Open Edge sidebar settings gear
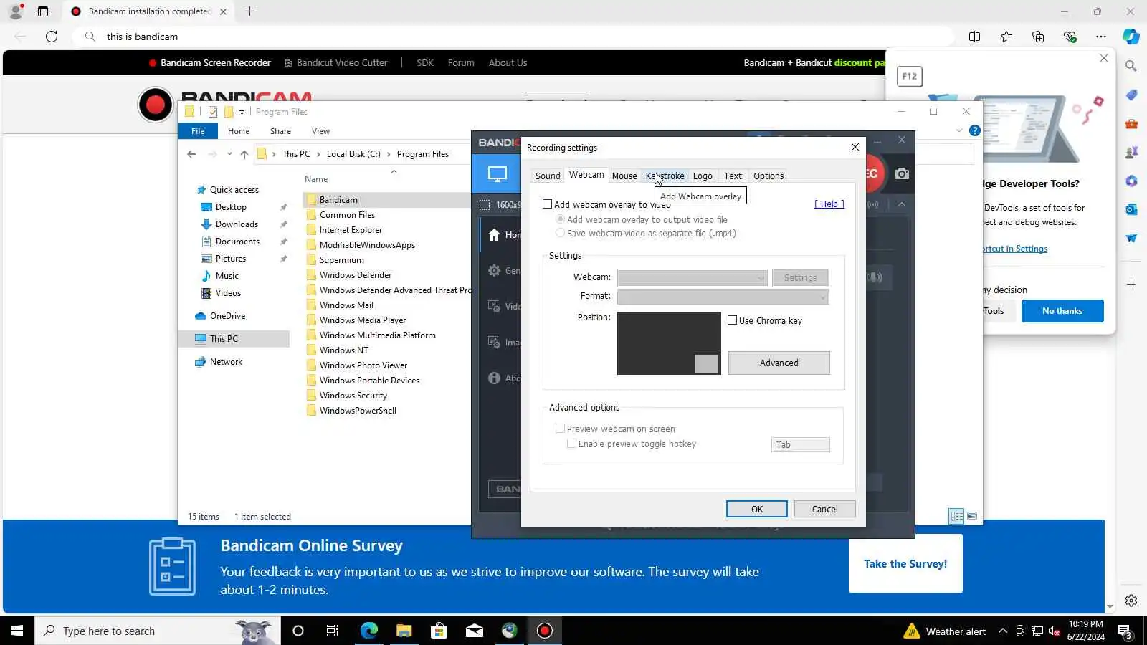1147x645 pixels. pos(1131,601)
